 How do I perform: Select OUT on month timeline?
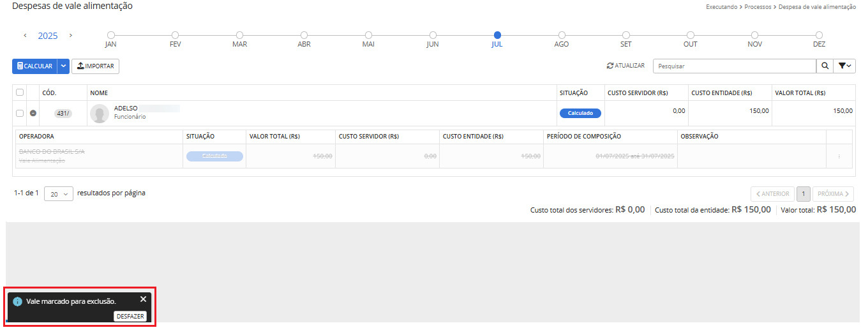pyautogui.click(x=691, y=35)
